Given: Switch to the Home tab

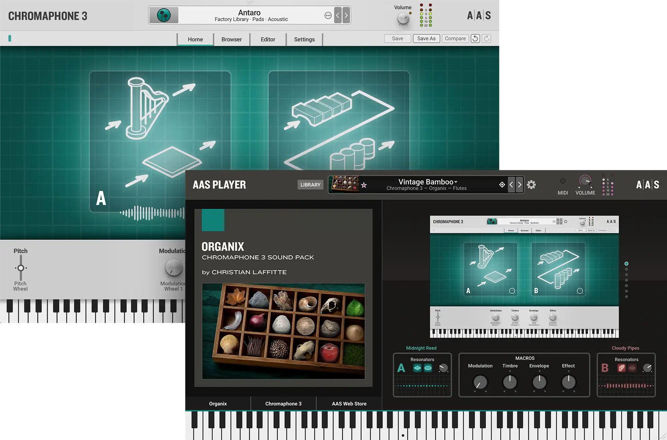Looking at the screenshot, I should pyautogui.click(x=195, y=39).
